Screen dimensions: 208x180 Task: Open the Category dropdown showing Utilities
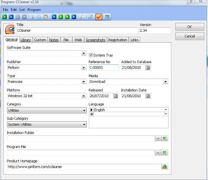coord(47,110)
